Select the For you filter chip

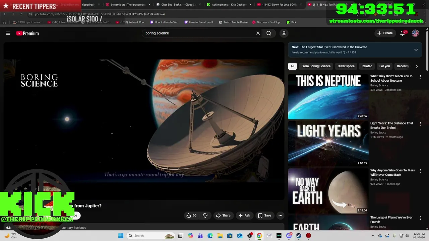384,66
